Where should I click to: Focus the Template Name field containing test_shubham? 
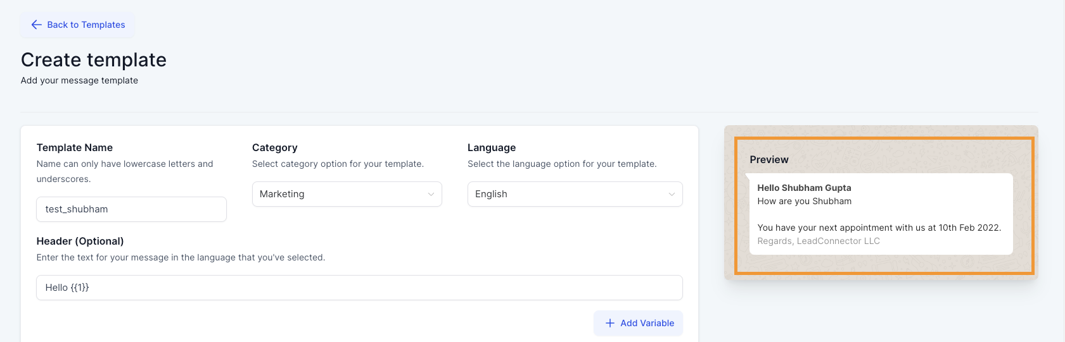tap(132, 209)
